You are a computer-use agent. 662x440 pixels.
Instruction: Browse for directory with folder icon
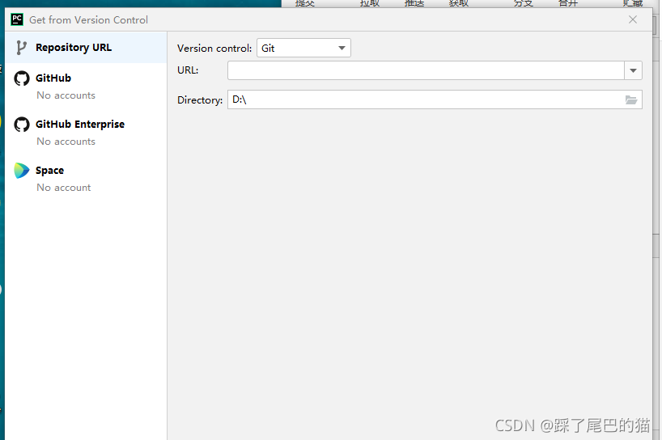tap(630, 100)
